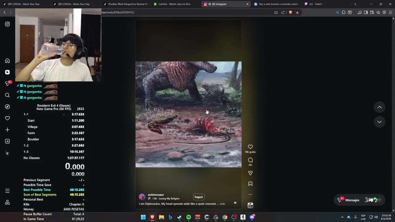
Task: Open the hamburger More menu in sidebar
Action: pos(7,191)
